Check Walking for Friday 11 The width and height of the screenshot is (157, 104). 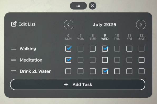pyautogui.click(x=129, y=49)
